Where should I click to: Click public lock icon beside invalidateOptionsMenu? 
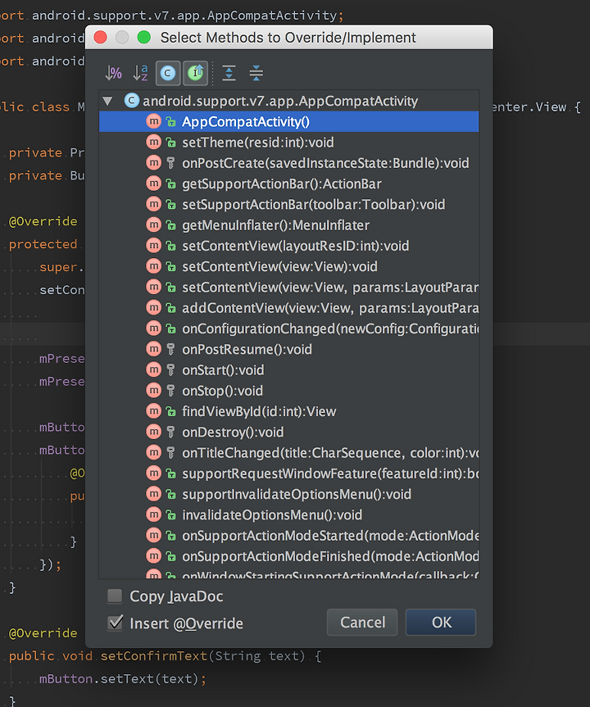pos(170,515)
